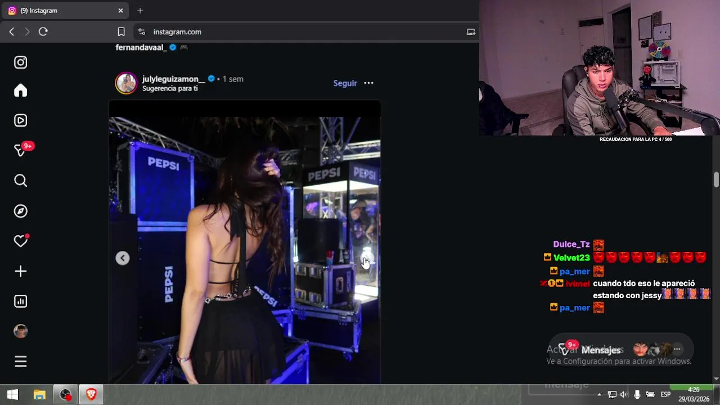Open a new browser tab
Screen dimensions: 720x405
pyautogui.click(x=140, y=11)
